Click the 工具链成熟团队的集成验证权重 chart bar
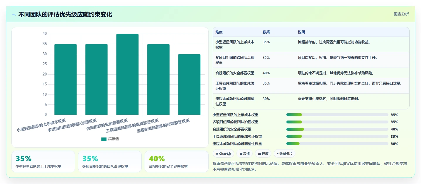421x184 pixels. coord(158,79)
